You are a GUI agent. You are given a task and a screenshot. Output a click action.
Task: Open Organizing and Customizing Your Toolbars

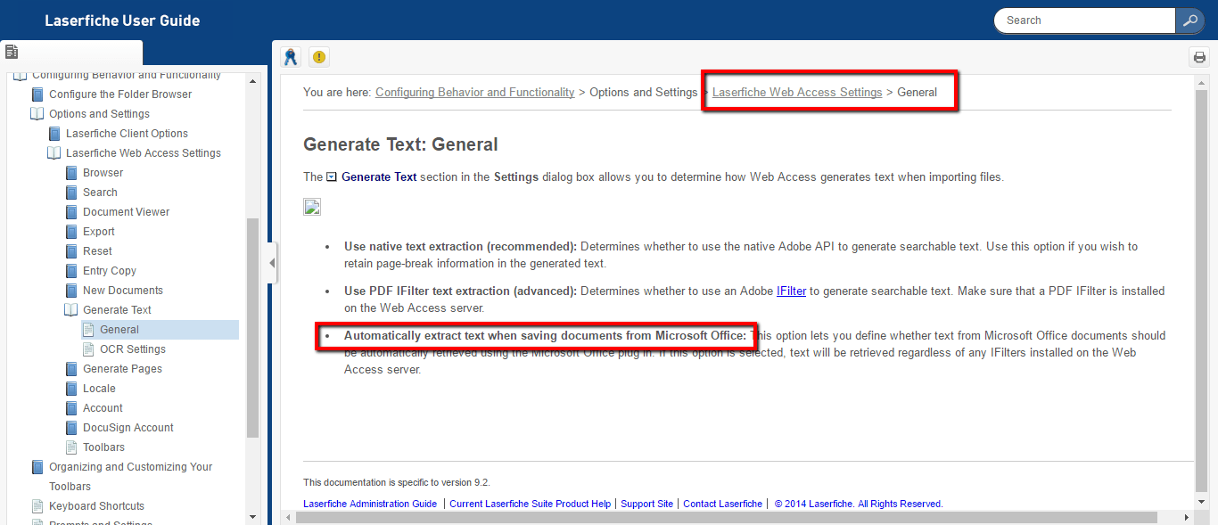[x=131, y=477]
